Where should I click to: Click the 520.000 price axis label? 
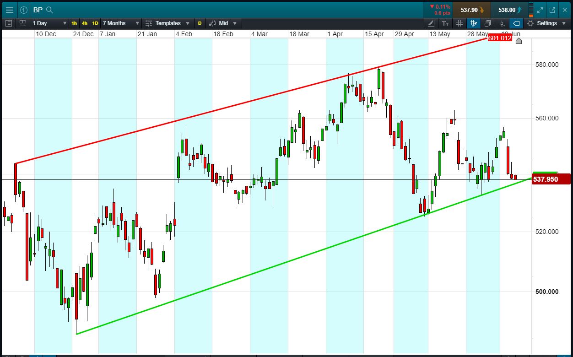tap(546, 232)
